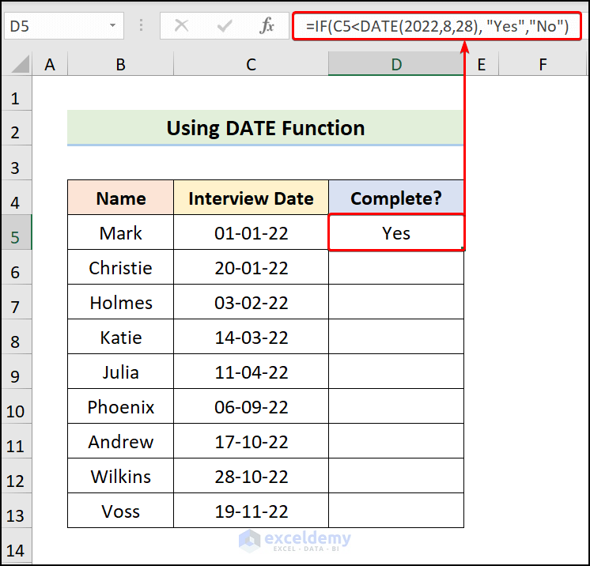This screenshot has height=566, width=590.
Task: Expand the Name Box dropdown arrow
Action: coord(112,25)
